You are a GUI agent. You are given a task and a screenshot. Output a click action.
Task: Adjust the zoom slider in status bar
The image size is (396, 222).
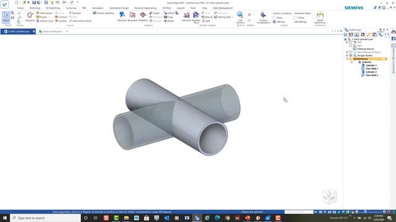tap(366, 212)
